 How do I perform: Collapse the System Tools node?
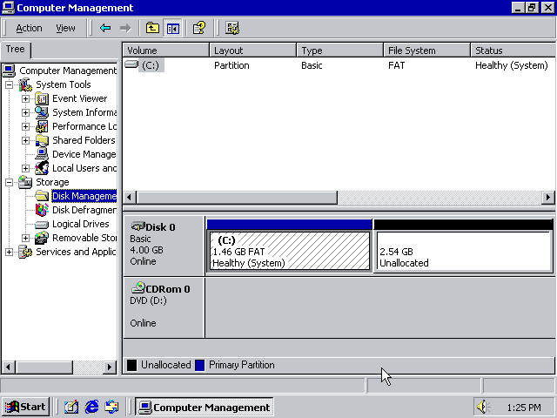point(10,84)
